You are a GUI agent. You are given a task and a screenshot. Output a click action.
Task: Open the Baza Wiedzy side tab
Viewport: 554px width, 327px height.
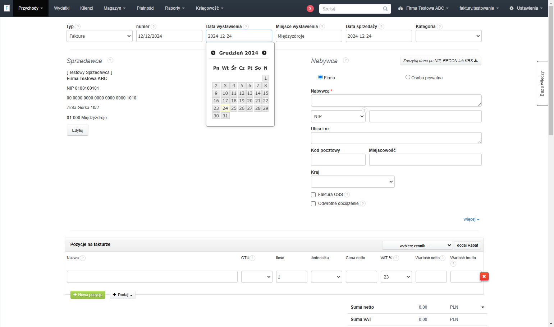point(542,83)
